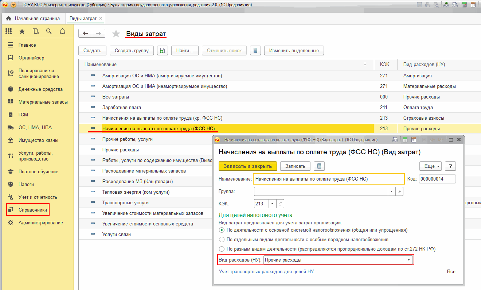Add Виды затрат to favorites with star
The image size is (481, 290).
116,34
